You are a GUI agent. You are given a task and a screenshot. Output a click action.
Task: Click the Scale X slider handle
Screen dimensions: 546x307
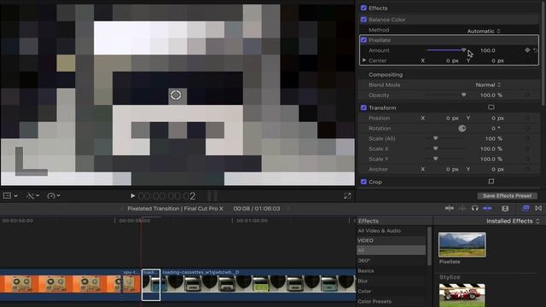pos(435,148)
